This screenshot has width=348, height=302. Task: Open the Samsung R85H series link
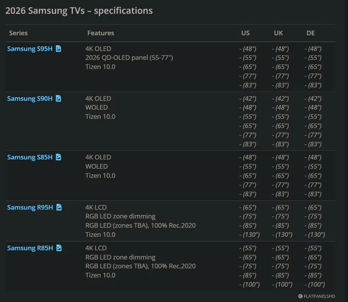(x=30, y=248)
